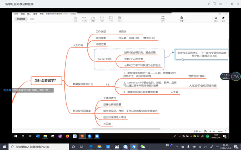Image resolution: width=241 pixels, height=150 pixels.
Task: Click the ZEN fullscreen mode icon
Action: pos(163,18)
